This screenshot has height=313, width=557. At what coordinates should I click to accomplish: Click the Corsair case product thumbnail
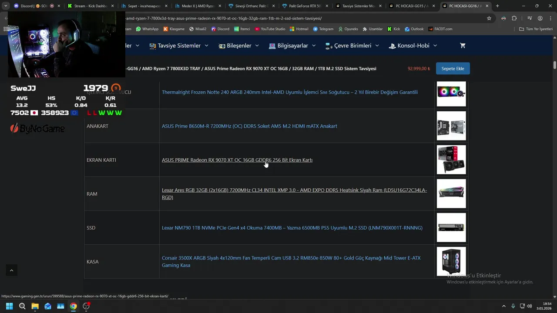point(451,262)
